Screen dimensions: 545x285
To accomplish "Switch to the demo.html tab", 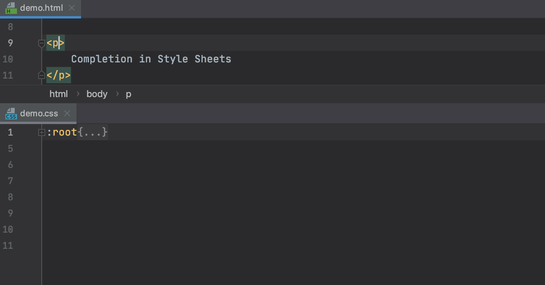I will point(41,8).
